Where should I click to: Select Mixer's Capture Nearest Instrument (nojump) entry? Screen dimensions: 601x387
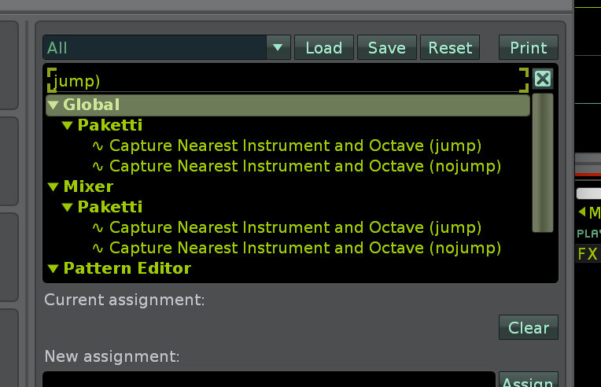[x=304, y=248]
